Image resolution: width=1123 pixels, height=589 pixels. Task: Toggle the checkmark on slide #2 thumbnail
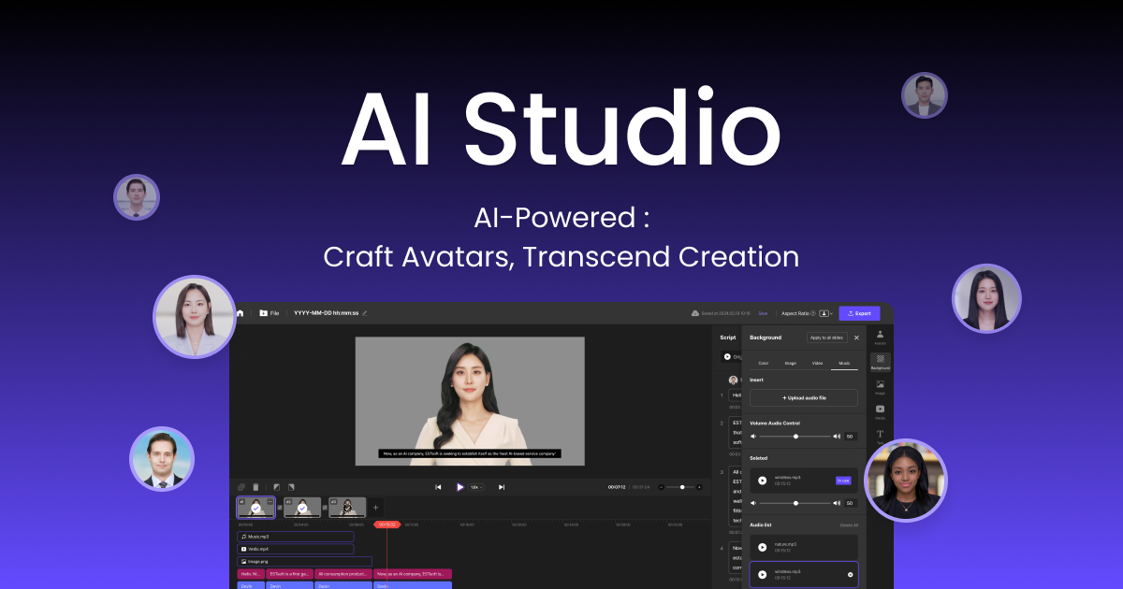[x=301, y=507]
